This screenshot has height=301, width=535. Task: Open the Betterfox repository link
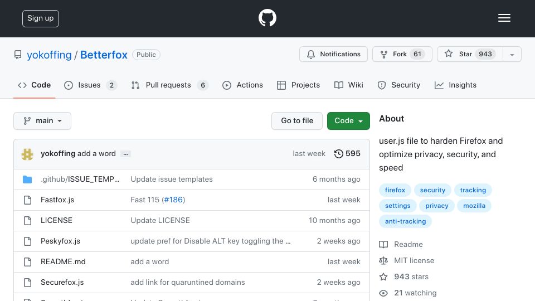pos(104,55)
